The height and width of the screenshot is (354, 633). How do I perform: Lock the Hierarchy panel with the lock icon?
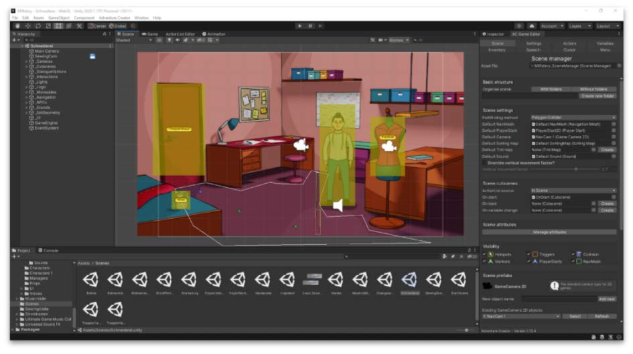(104, 33)
